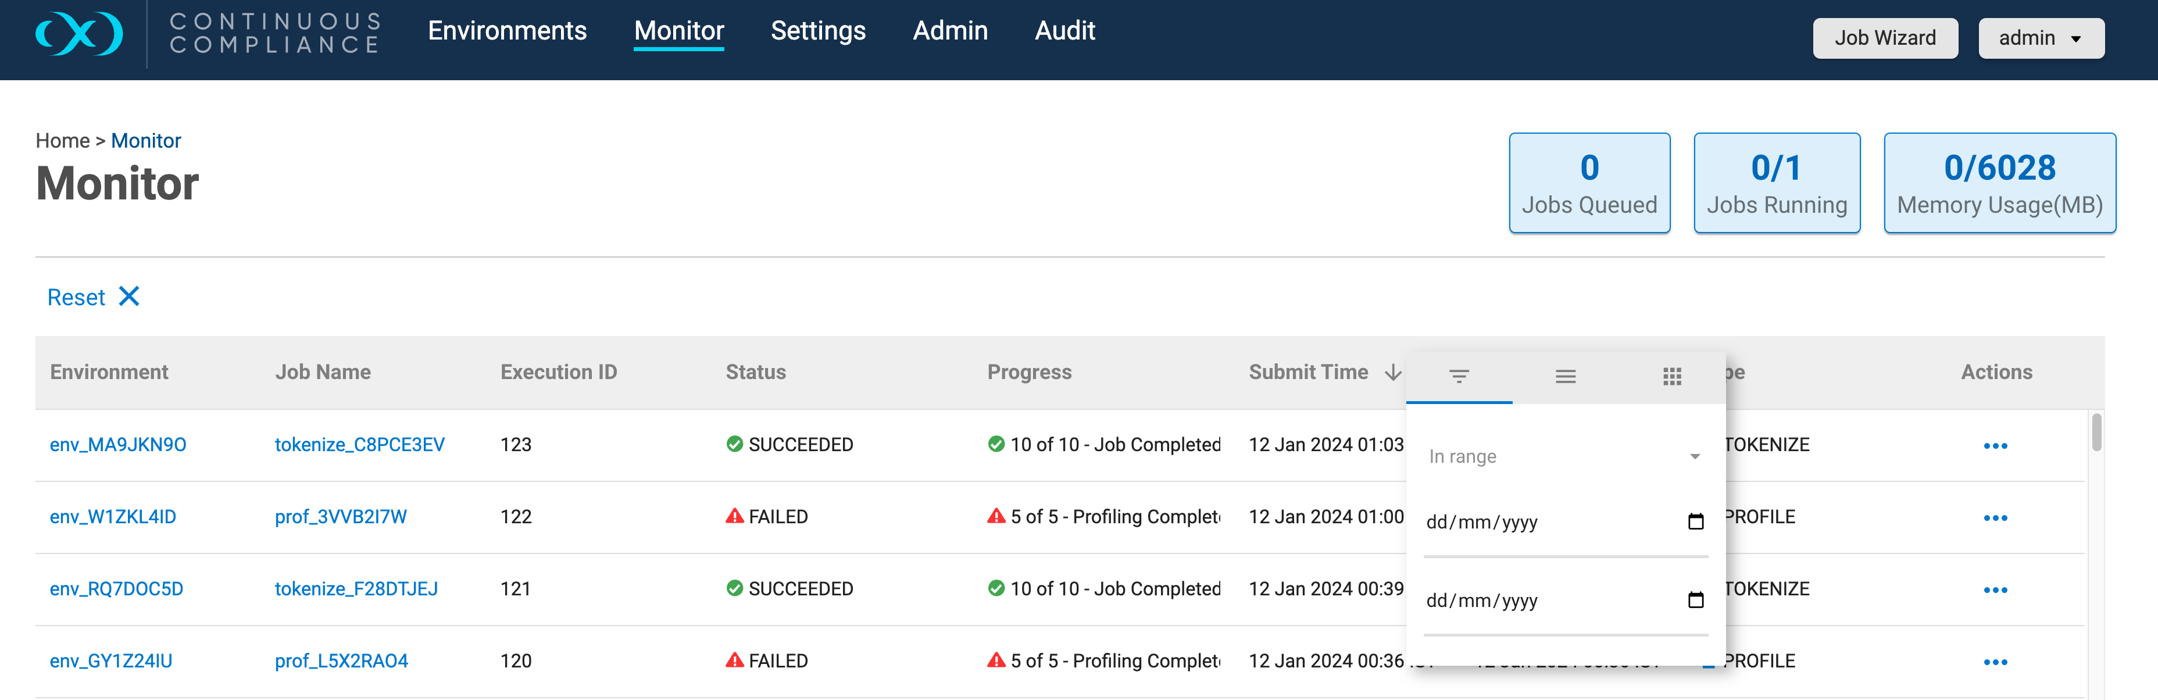Open Audit from the top navigation
2158x700 pixels.
[1065, 31]
